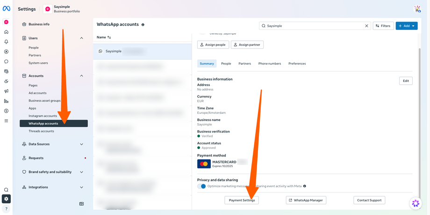Open the all tools hamburger menu icon
Screen dimensions: 430x215
click(x=6, y=121)
